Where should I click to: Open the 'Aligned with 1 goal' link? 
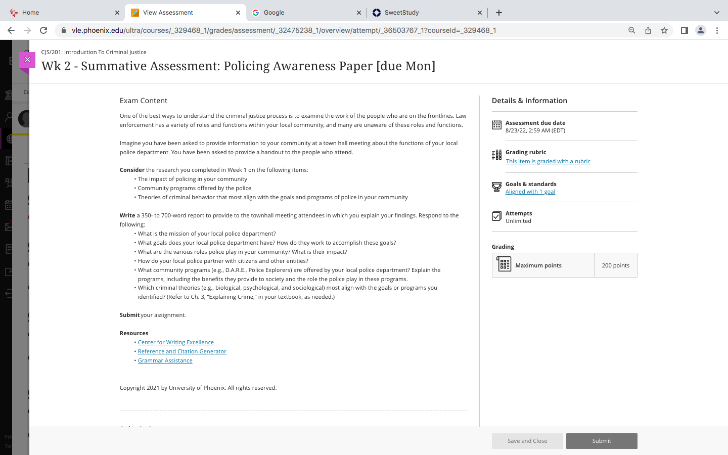(x=530, y=192)
